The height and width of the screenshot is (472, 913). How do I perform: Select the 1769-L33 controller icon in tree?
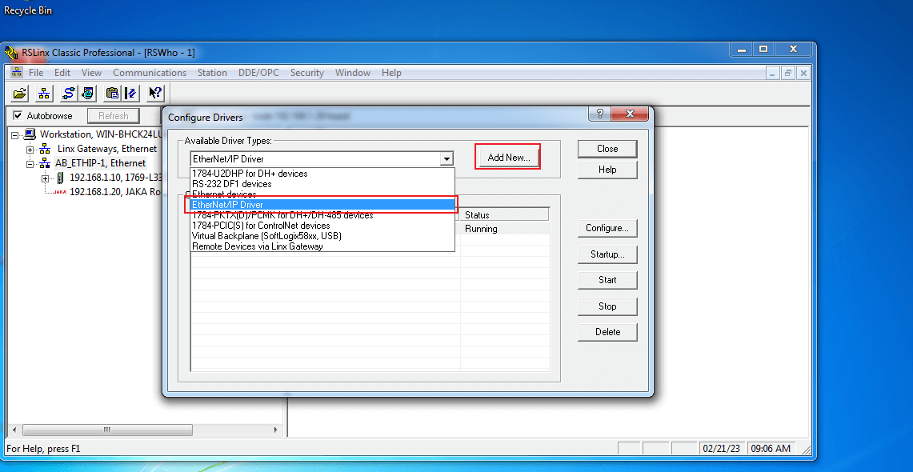(62, 178)
